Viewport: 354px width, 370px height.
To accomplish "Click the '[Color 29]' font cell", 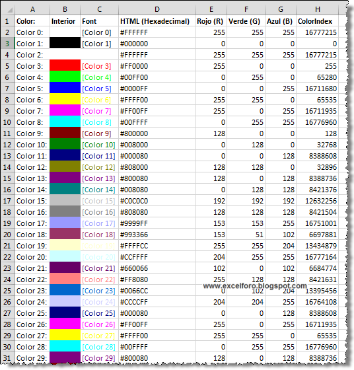I will [99, 358].
